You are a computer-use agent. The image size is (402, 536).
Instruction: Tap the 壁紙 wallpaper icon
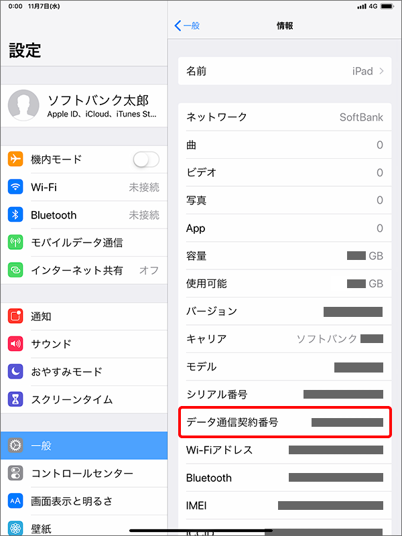(x=15, y=529)
